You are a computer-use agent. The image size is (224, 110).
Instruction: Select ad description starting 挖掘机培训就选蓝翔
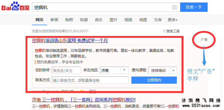pyautogui.click(x=104, y=53)
